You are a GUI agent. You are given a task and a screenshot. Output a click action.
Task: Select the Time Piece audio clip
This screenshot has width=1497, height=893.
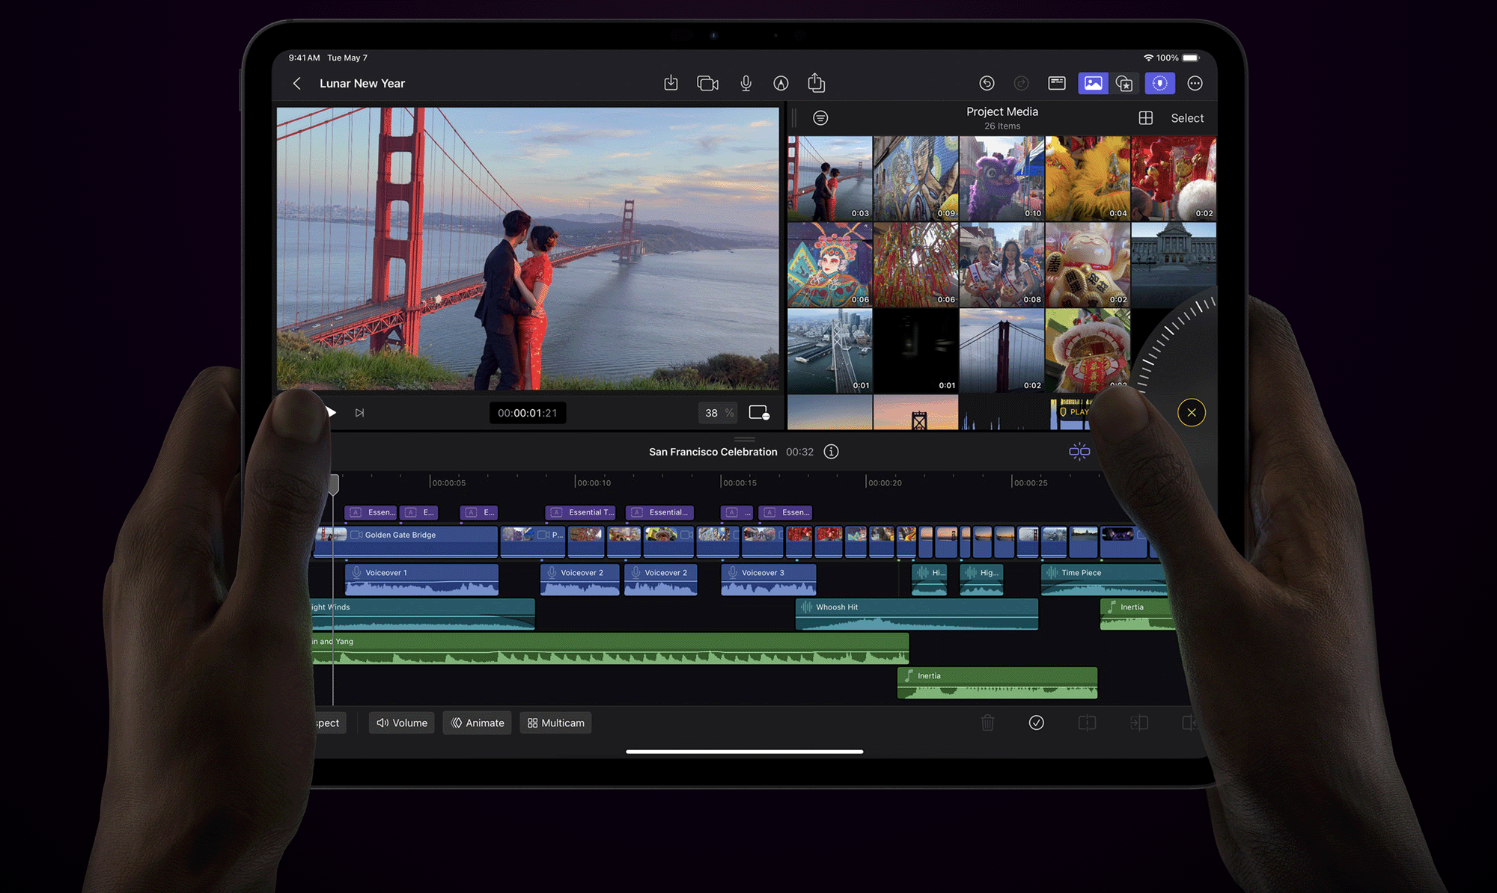pos(1106,580)
